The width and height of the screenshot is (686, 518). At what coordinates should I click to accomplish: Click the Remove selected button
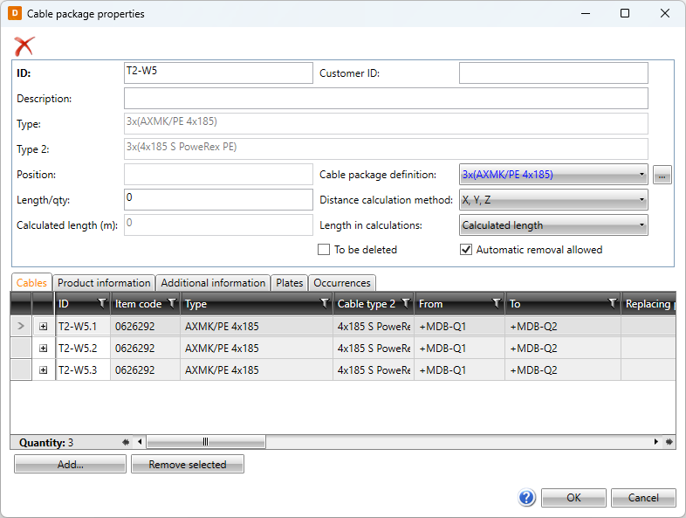(188, 464)
